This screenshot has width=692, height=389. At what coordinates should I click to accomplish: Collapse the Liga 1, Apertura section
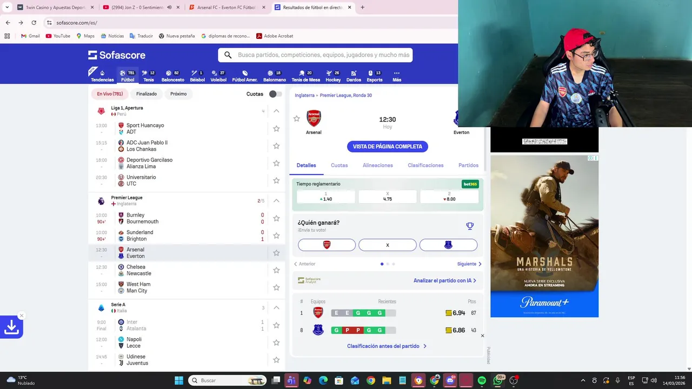(x=276, y=111)
